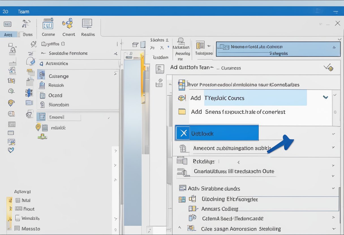Open the Team menu in the title bar
This screenshot has height=235, width=344.
[x=23, y=12]
